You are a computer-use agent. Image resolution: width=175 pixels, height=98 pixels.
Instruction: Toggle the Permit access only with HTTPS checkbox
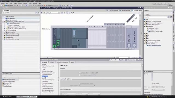click(x=79, y=75)
